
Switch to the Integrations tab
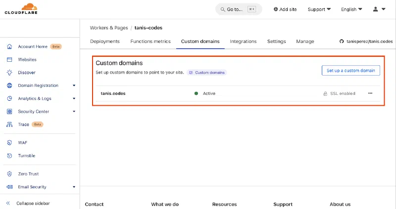(243, 42)
